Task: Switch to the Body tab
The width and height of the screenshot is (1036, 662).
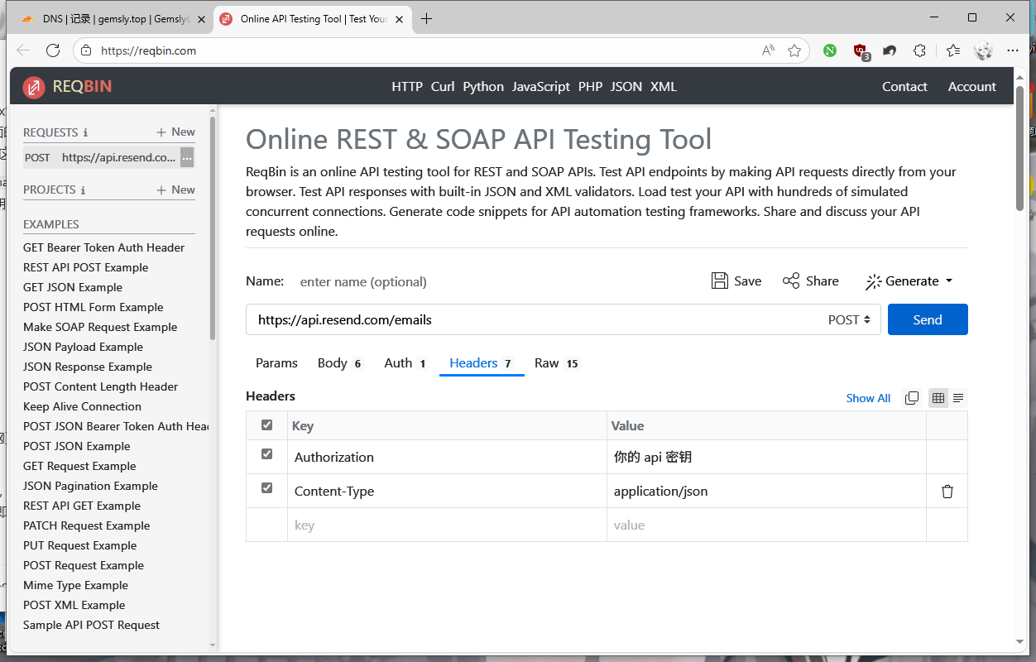Action: click(x=333, y=363)
